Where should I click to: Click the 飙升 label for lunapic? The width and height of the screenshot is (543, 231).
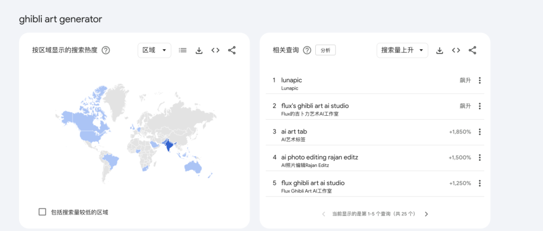click(466, 81)
